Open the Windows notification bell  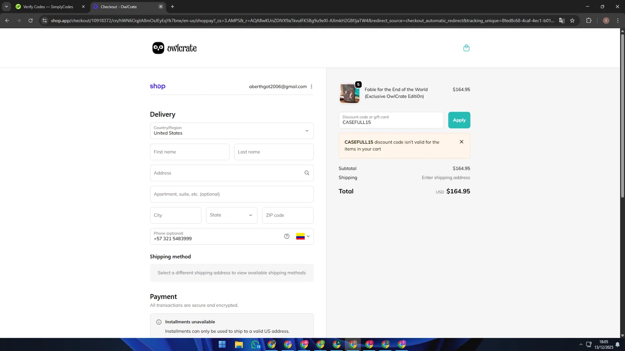click(x=617, y=344)
